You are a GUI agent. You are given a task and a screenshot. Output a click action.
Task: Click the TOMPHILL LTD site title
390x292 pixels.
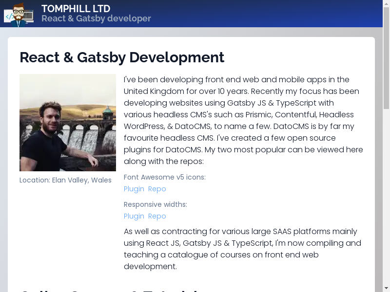click(x=76, y=9)
